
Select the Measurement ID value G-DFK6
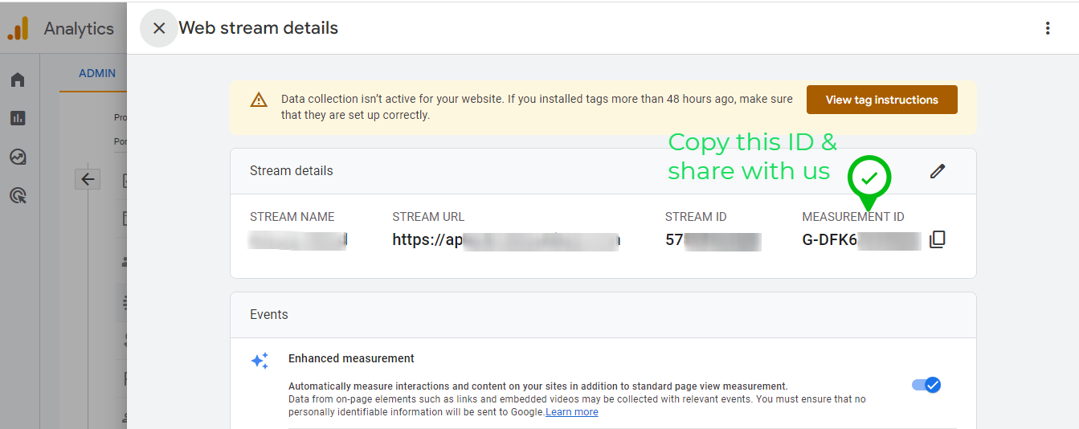[861, 239]
